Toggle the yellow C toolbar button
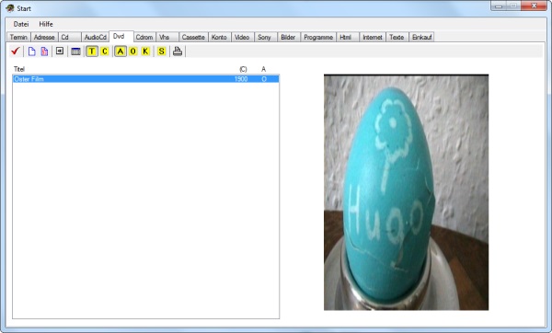 [105, 52]
